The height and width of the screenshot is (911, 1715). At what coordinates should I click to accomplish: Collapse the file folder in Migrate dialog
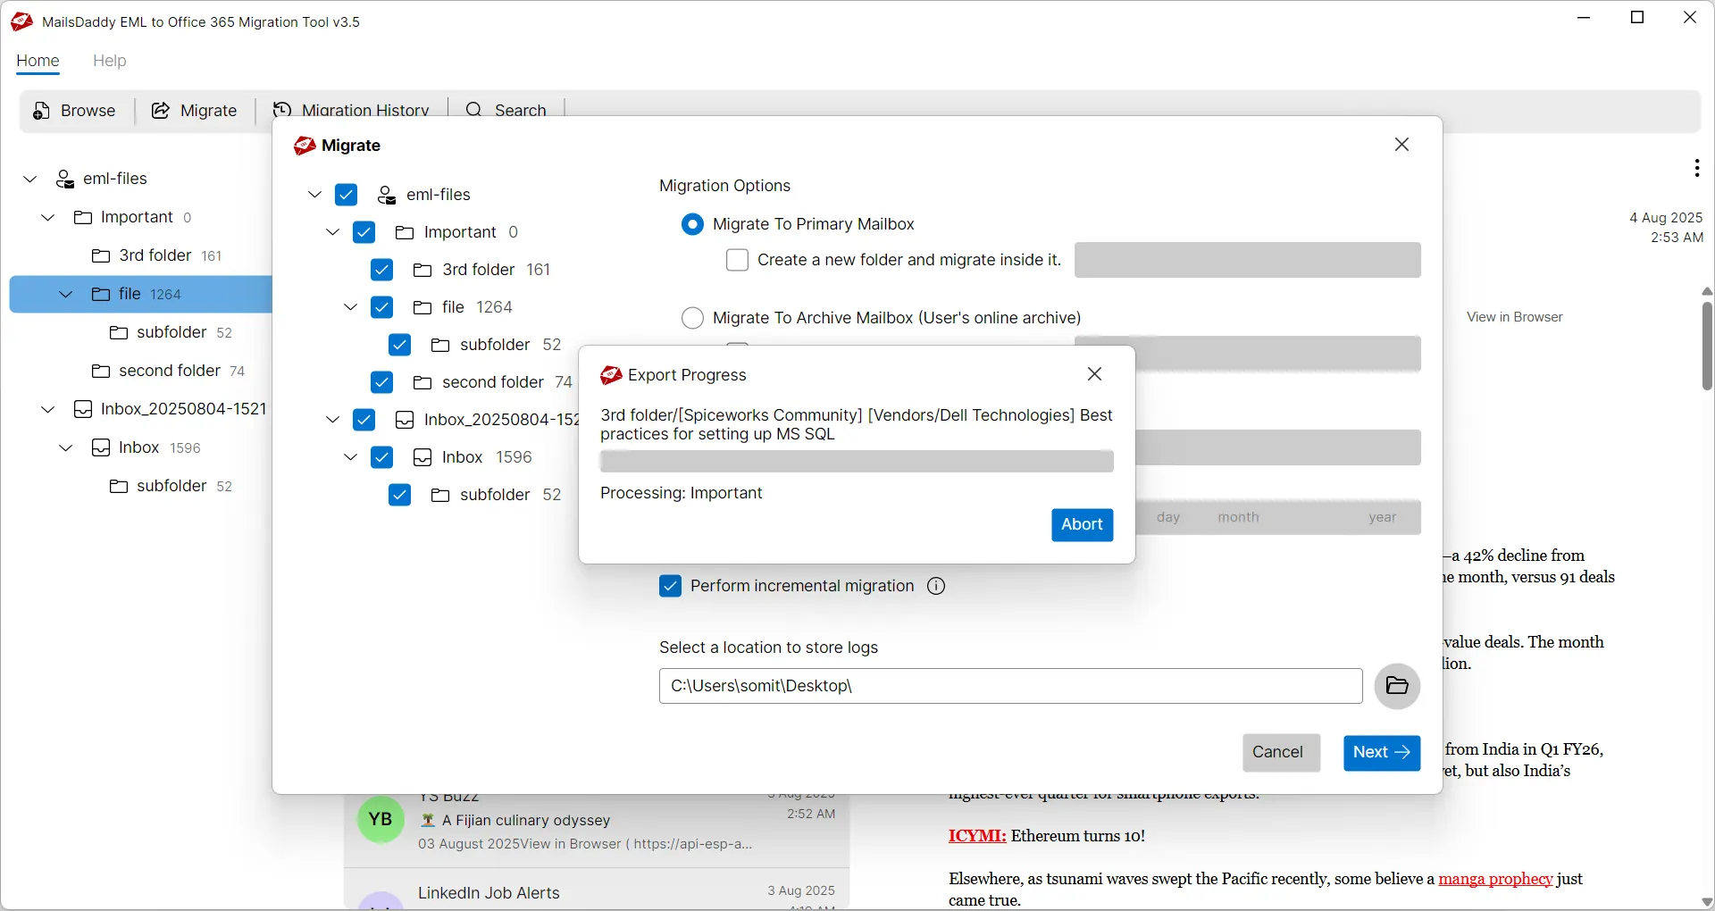350,307
